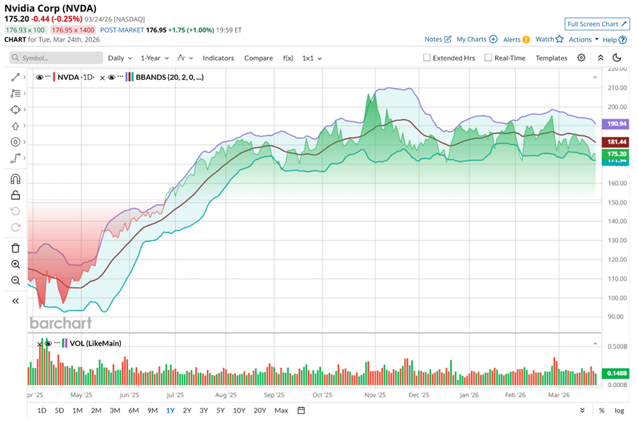
Task: Focus the Symbol search field
Action: point(56,58)
